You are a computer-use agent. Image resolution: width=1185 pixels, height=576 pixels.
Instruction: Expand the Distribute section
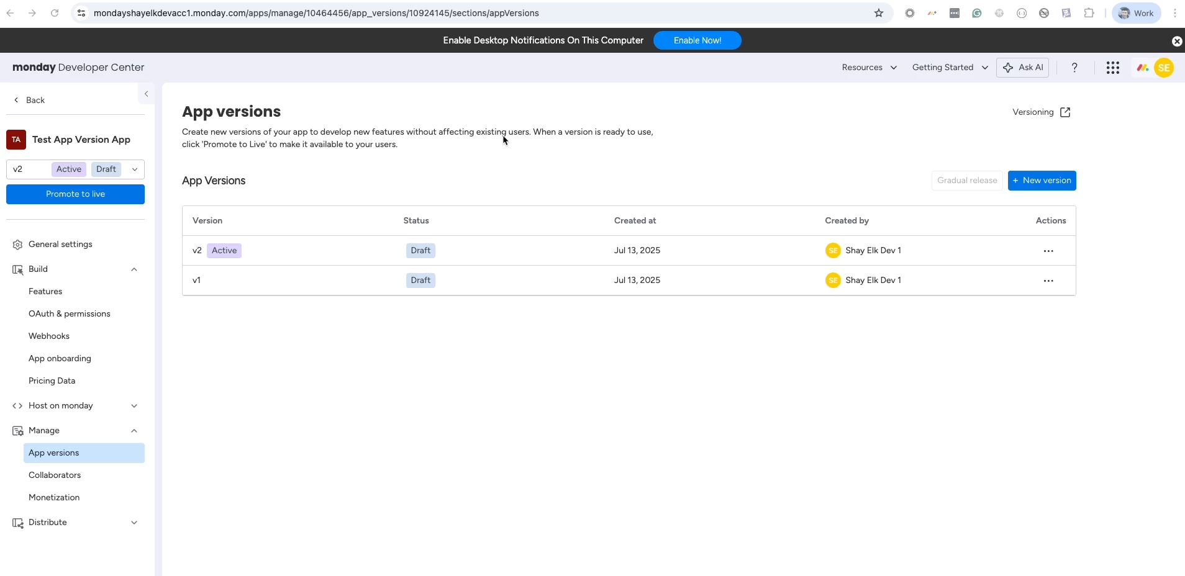75,523
